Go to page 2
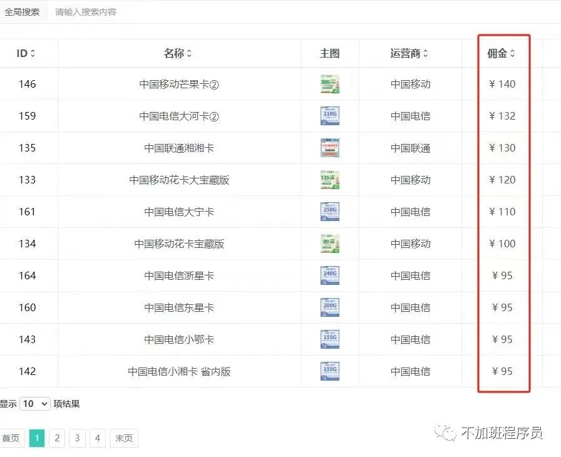 57,438
